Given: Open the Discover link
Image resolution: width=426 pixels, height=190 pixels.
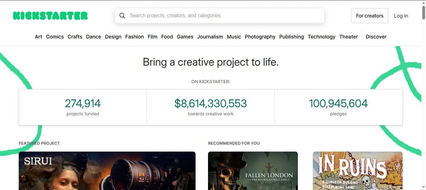Looking at the screenshot, I should (x=376, y=37).
